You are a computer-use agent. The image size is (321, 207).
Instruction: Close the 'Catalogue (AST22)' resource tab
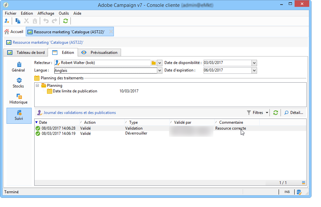point(111,32)
